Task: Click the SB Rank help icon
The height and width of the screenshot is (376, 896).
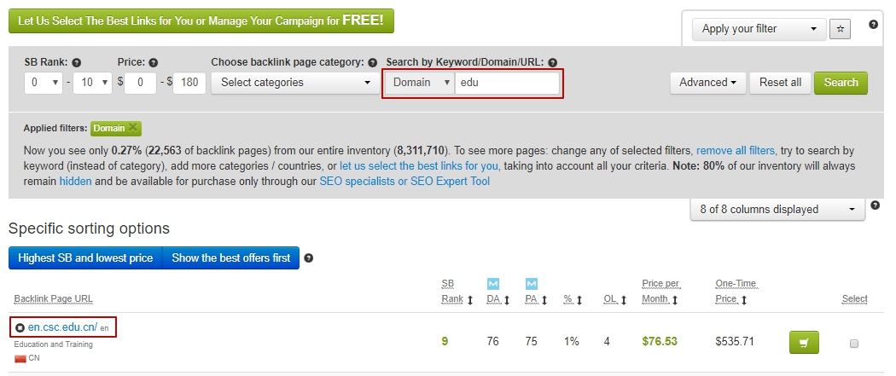Action: tap(77, 62)
